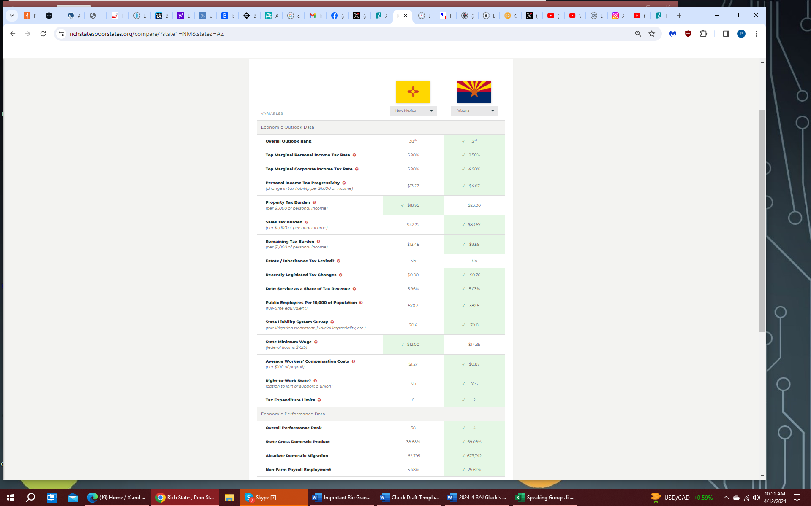Open the zoom magnifier in address bar
Viewport: 811px width, 506px height.
click(x=638, y=34)
